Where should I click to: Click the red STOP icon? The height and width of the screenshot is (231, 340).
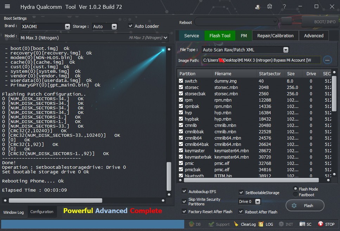320,224
